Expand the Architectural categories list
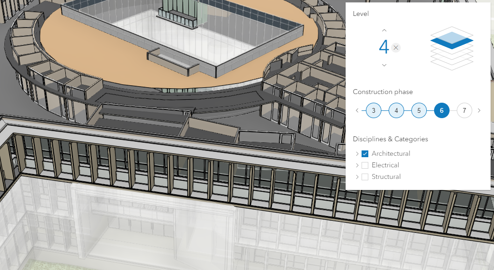The image size is (494, 270). click(357, 154)
